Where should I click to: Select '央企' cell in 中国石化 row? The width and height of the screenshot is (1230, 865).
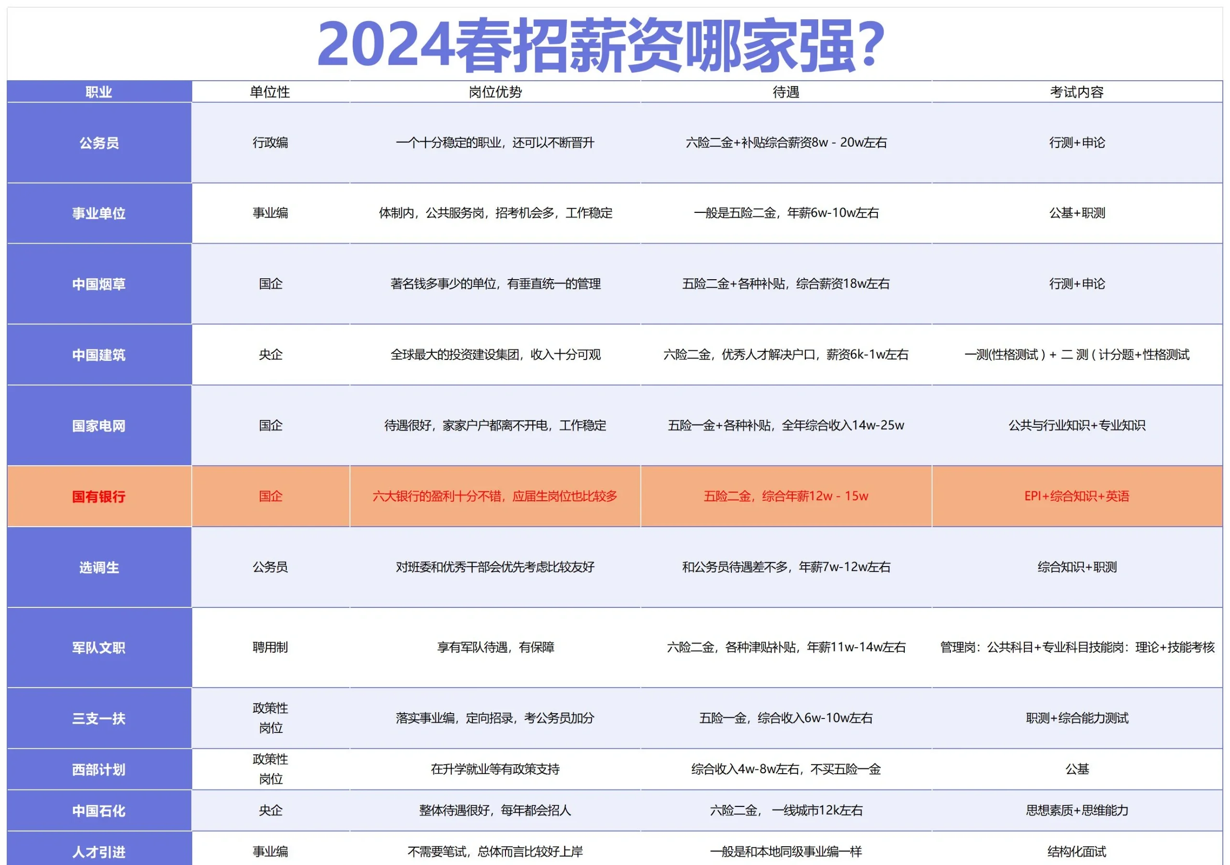pos(271,810)
